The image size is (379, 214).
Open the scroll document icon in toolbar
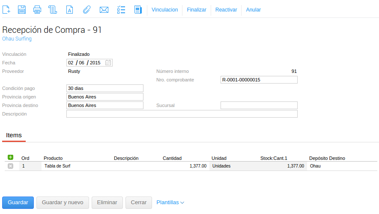[53, 10]
